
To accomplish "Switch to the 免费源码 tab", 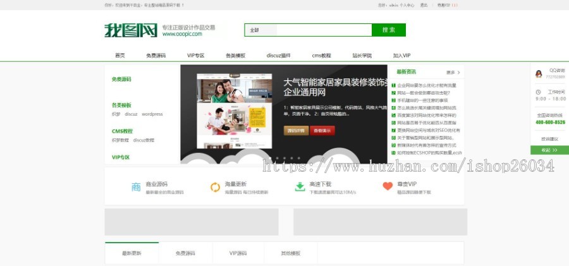I will click(x=185, y=253).
